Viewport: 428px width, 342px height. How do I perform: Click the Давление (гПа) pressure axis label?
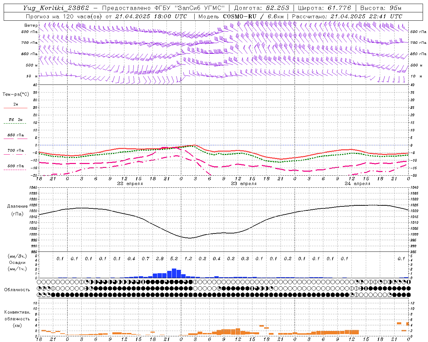17,210
